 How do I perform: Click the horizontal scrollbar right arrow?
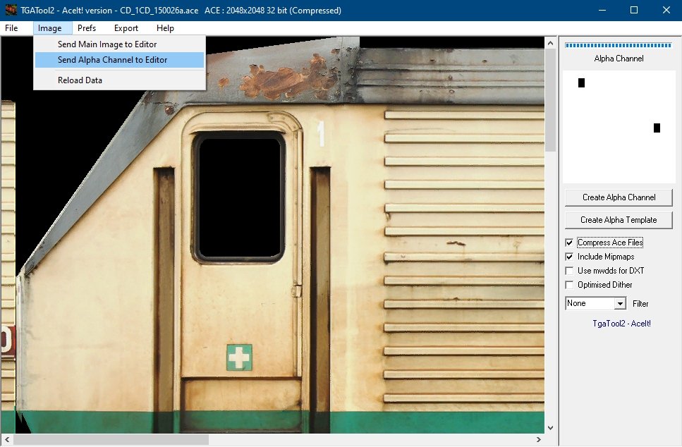tap(538, 439)
